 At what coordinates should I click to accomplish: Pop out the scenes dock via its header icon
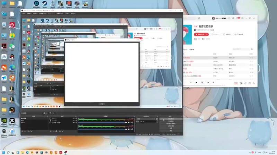pos(47,116)
